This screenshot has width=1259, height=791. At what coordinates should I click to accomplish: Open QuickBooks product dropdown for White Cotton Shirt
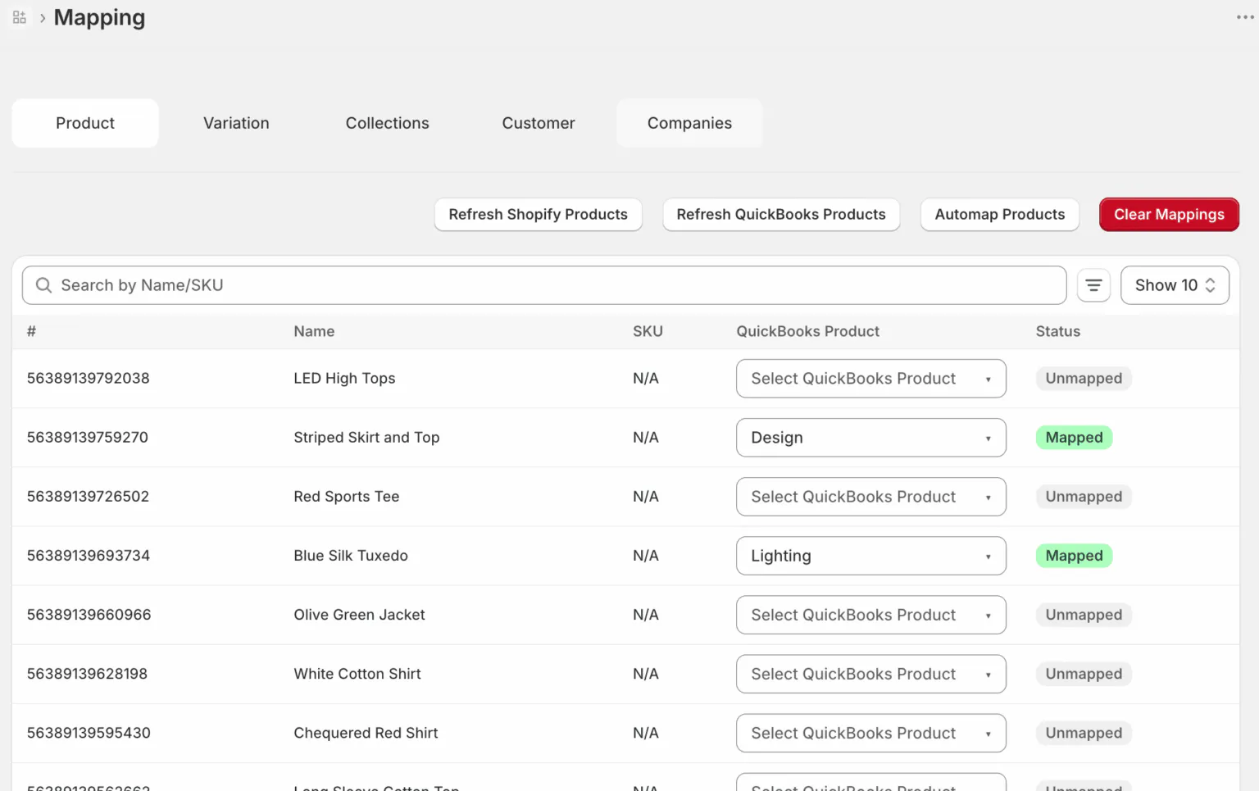pyautogui.click(x=870, y=674)
